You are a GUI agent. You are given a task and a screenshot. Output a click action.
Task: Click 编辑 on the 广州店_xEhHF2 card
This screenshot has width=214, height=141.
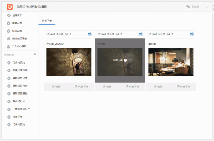(x=56, y=87)
